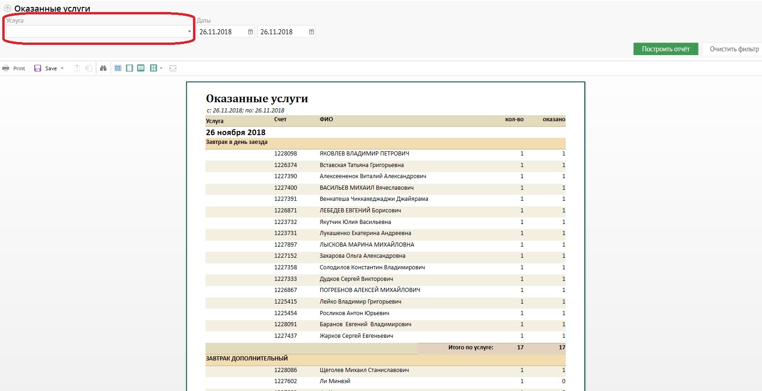Select two-page side-by-side view icon
This screenshot has height=391, width=762.
[x=141, y=68]
